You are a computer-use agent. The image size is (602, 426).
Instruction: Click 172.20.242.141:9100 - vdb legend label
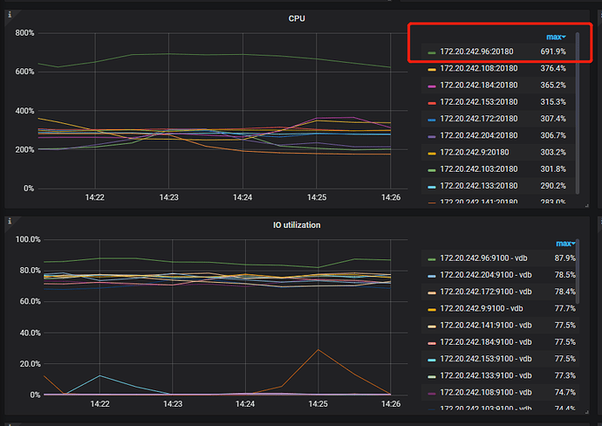(x=484, y=325)
